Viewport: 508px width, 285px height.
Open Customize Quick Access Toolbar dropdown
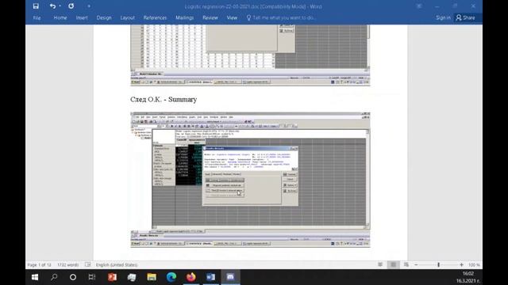[89, 6]
